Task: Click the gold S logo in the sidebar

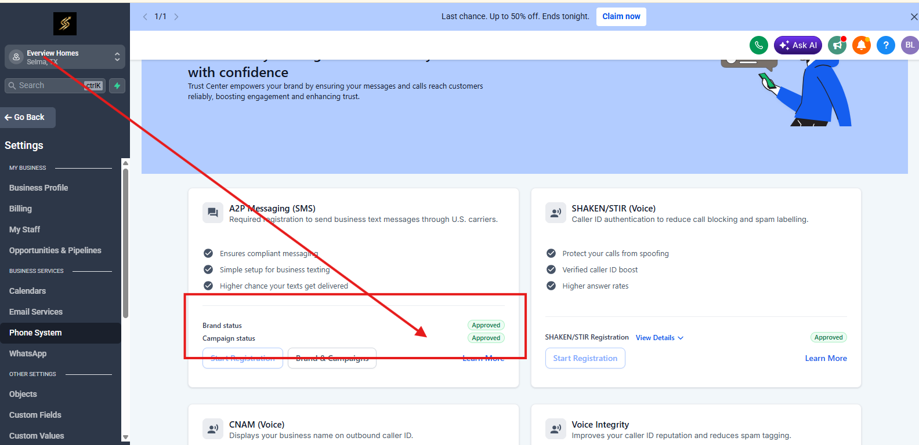Action: (x=65, y=24)
